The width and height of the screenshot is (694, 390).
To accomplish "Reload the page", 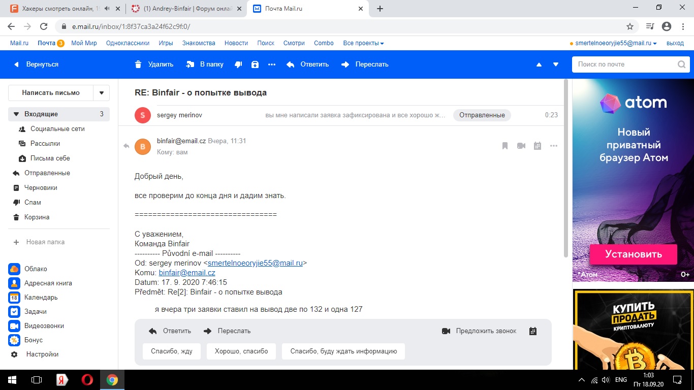I will (x=44, y=26).
